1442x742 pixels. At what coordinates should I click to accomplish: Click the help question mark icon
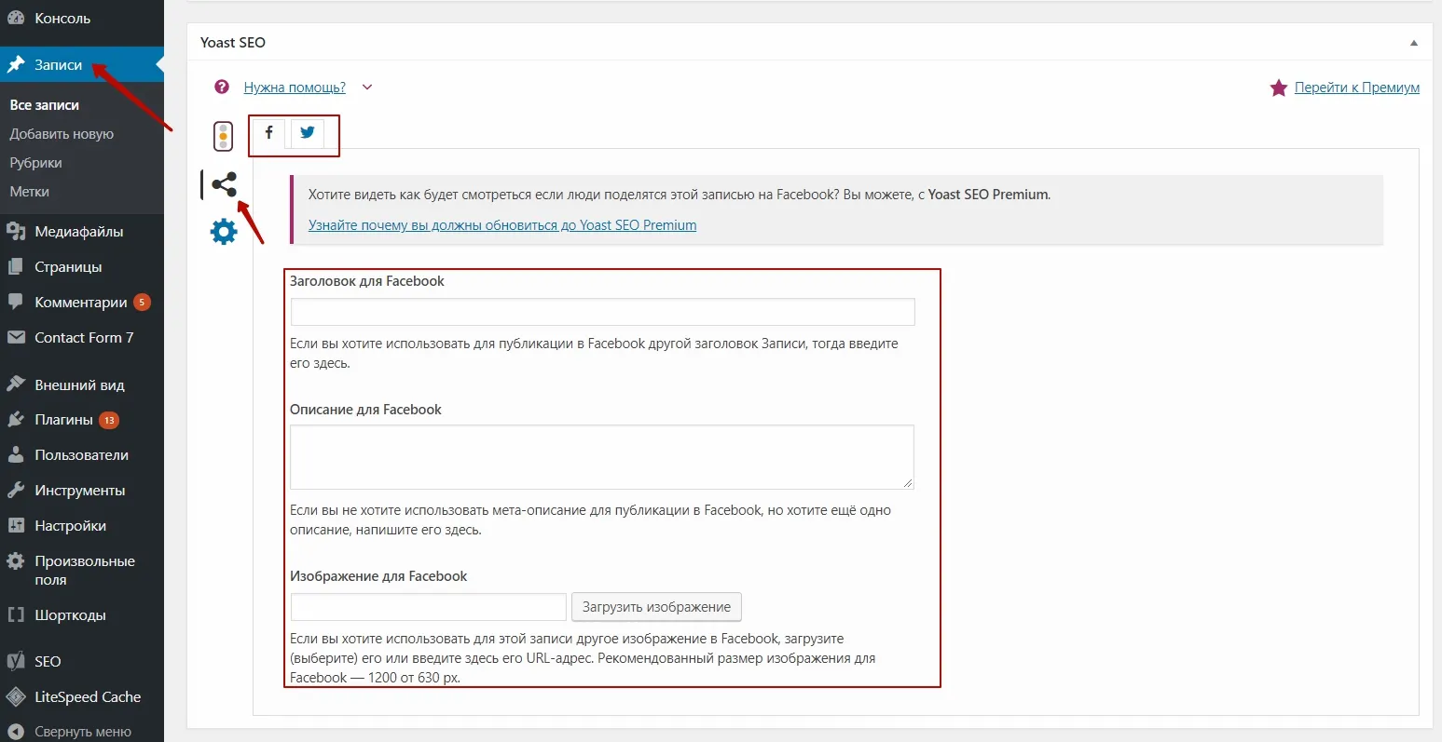(x=222, y=87)
